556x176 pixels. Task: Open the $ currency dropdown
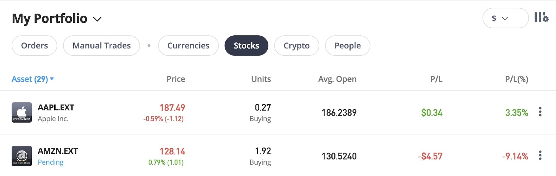point(506,18)
